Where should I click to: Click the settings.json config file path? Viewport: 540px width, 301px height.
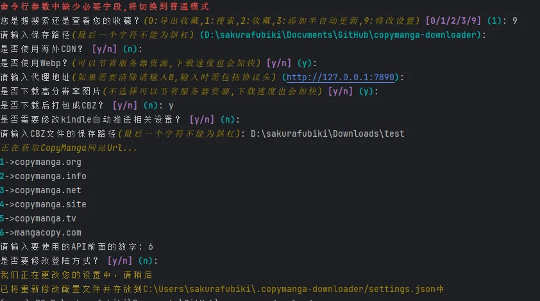290,289
